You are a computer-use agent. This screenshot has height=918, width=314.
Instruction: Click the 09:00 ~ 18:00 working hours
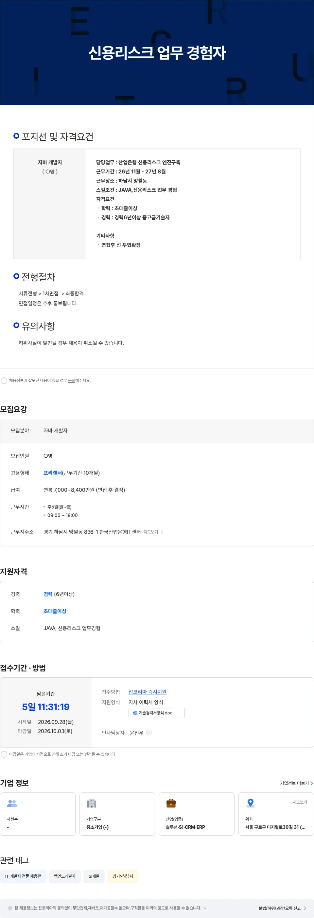pyautogui.click(x=62, y=515)
